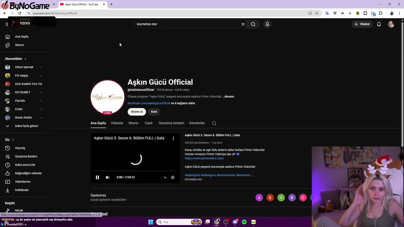
Task: Click Windows taskbar search Ara
Action: point(179,222)
